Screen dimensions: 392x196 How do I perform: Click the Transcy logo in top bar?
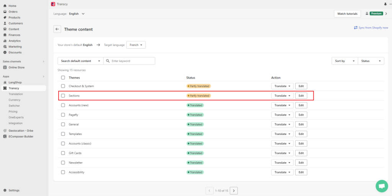click(x=53, y=4)
